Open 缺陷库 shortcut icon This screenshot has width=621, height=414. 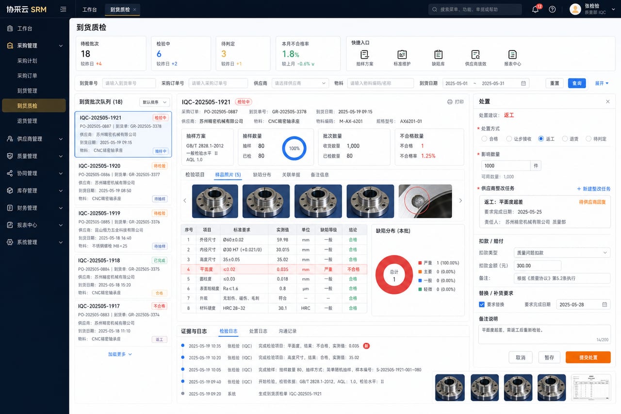tap(439, 55)
